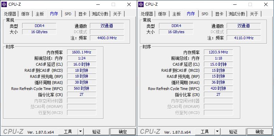
Task: Close the left CPU-Z window
Action: (129, 4)
